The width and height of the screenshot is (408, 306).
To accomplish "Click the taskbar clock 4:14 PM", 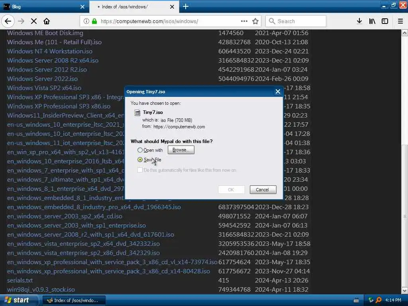I will (x=393, y=300).
